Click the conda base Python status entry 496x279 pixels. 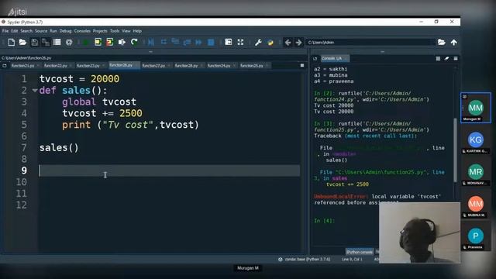click(305, 260)
